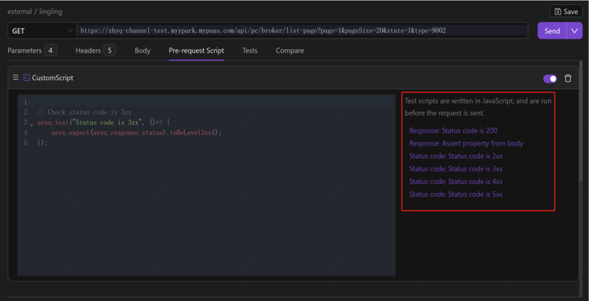The image size is (589, 301).
Task: Insert 'Status code is 4xx' snippet
Action: (x=456, y=181)
